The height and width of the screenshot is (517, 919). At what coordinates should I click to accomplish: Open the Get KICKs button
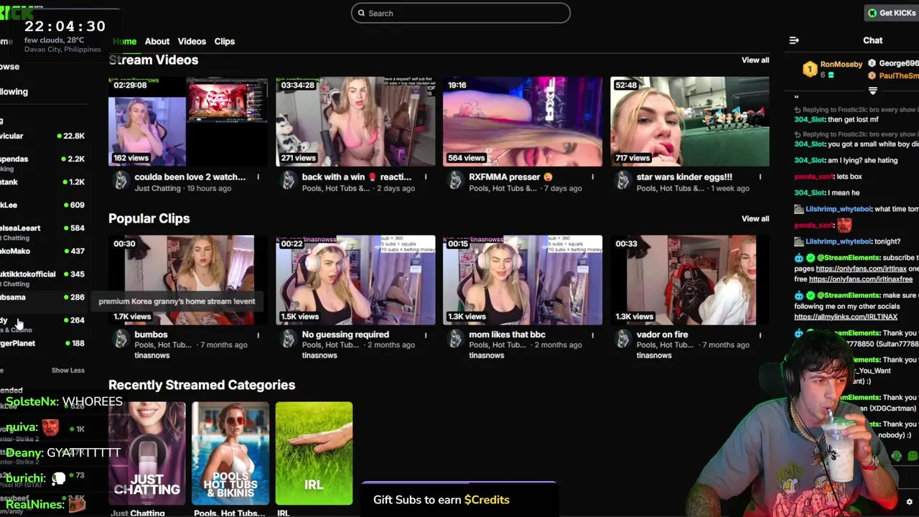point(892,13)
